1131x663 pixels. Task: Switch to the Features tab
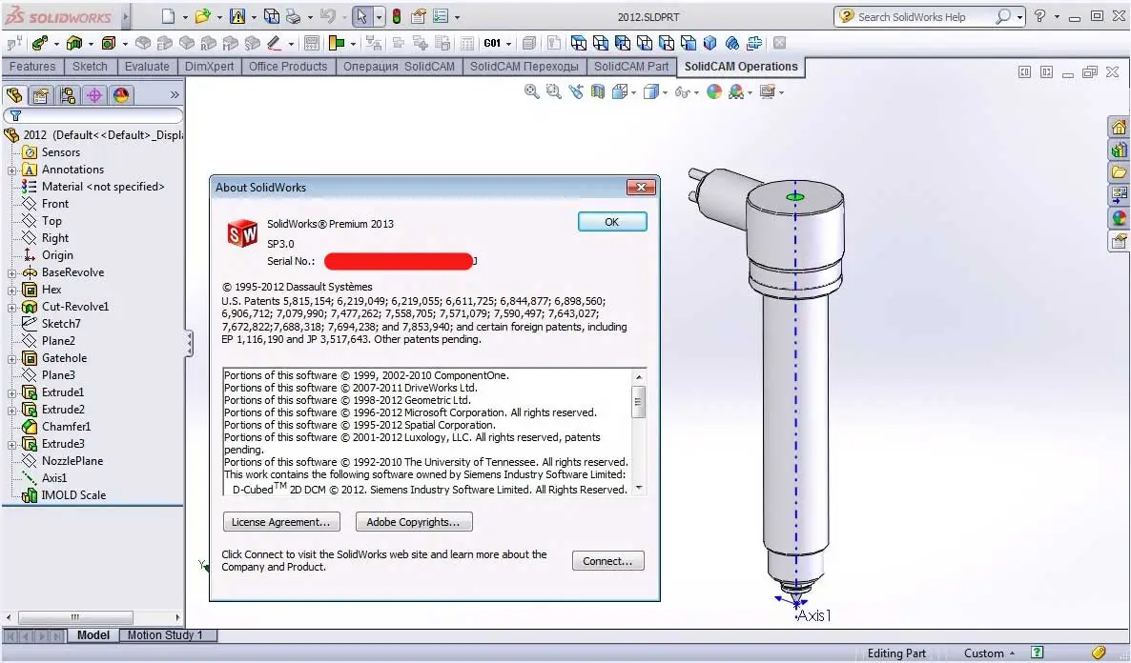tap(31, 67)
